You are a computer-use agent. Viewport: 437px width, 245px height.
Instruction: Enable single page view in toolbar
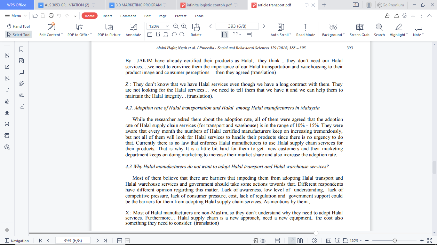tap(225, 34)
